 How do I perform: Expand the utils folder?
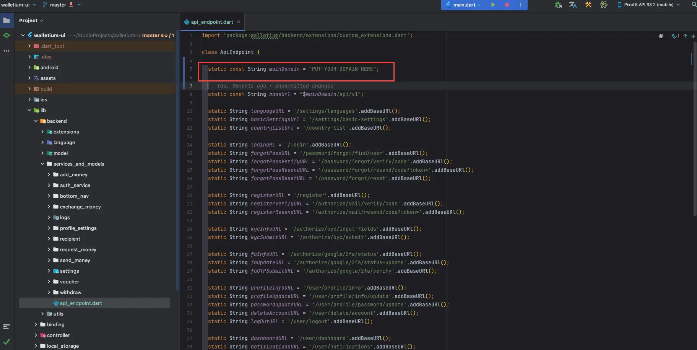click(42, 314)
